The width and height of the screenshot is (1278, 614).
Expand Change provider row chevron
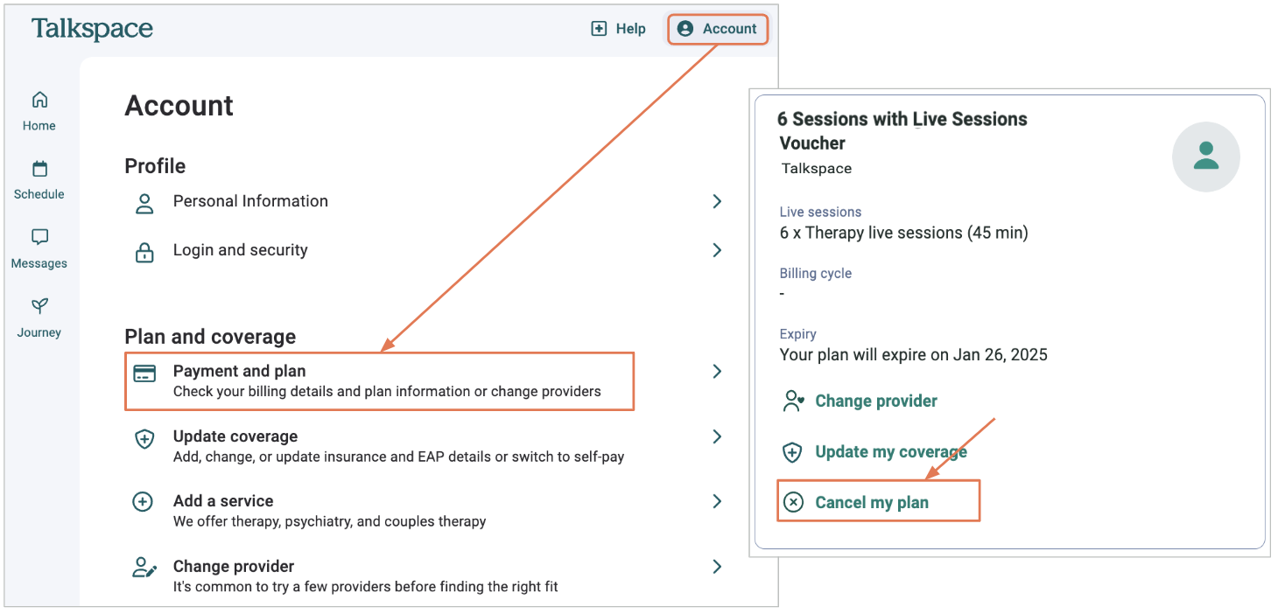point(718,567)
